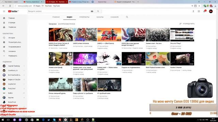Click the bookmark star in address bar

pyautogui.click(x=199, y=6)
